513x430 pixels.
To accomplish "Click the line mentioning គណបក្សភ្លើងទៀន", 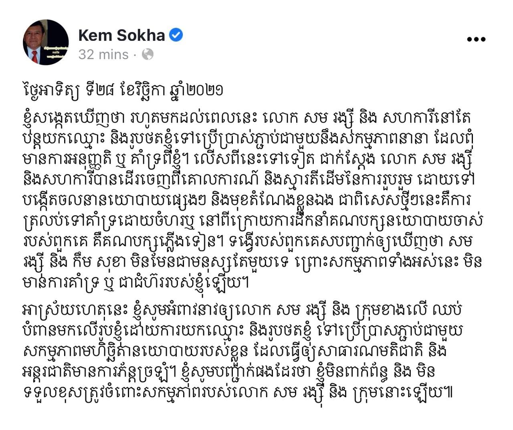I will click(248, 243).
